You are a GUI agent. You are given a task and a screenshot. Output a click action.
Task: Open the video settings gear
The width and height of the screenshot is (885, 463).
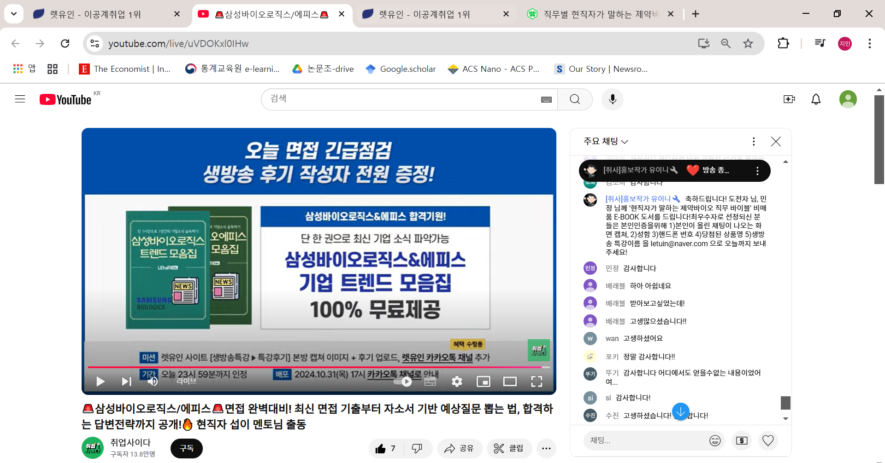coord(457,382)
